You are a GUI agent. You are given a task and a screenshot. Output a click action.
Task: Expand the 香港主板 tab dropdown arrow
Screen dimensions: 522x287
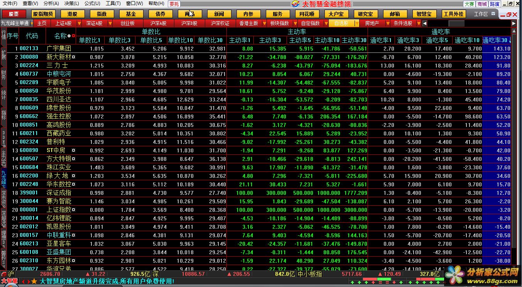264,24
